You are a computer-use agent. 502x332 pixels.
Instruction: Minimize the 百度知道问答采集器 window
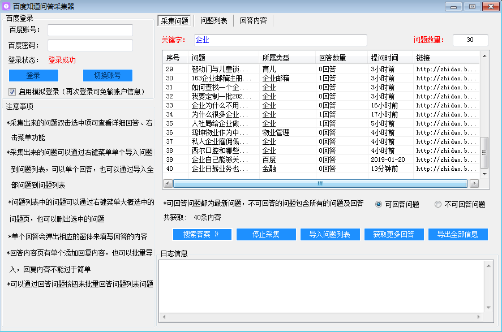[x=453, y=7]
